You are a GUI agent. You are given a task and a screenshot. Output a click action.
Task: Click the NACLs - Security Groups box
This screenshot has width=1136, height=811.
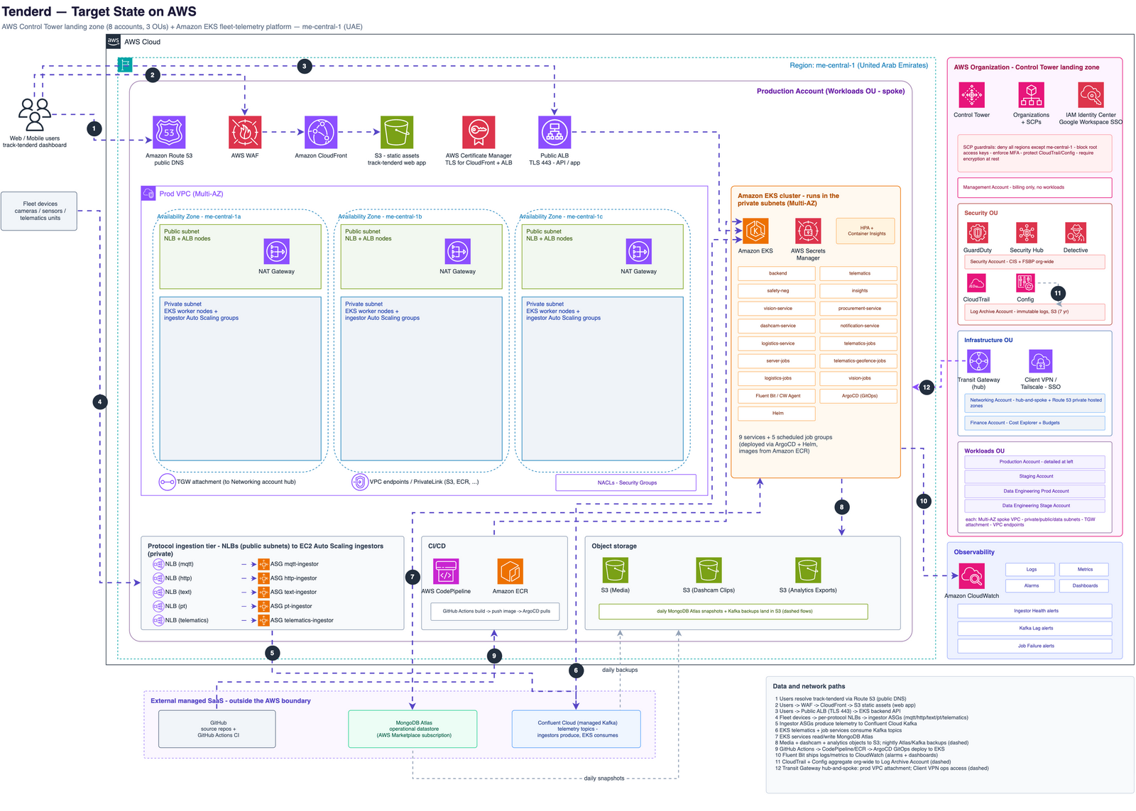tap(626, 482)
